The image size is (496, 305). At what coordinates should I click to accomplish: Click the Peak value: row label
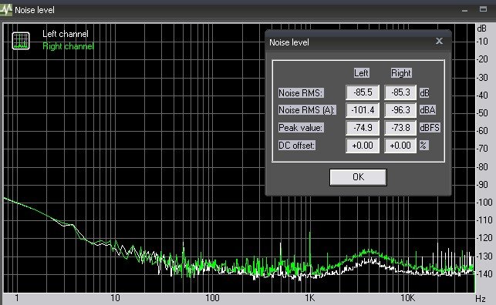(x=301, y=128)
